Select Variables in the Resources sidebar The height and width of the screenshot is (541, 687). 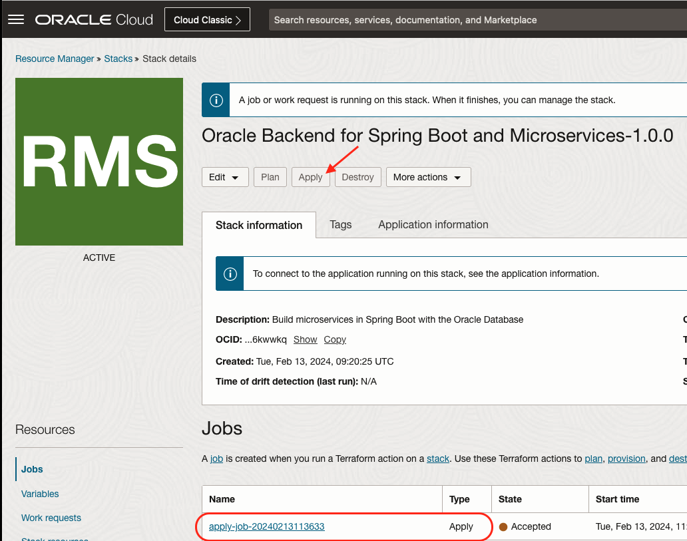coord(40,494)
